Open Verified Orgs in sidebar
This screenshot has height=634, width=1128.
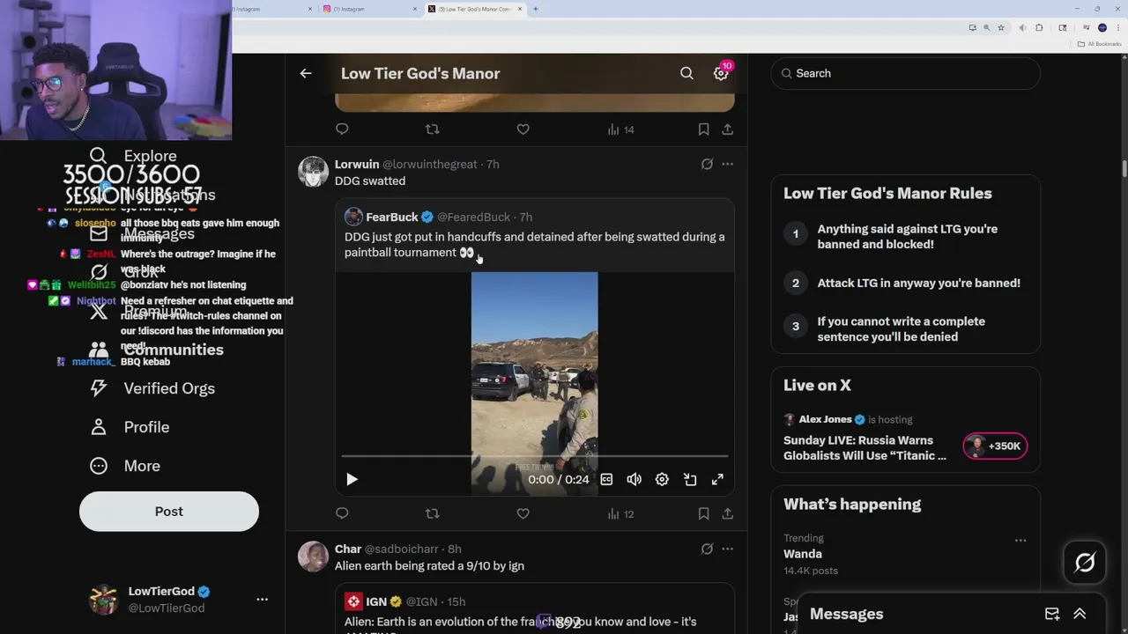point(152,388)
